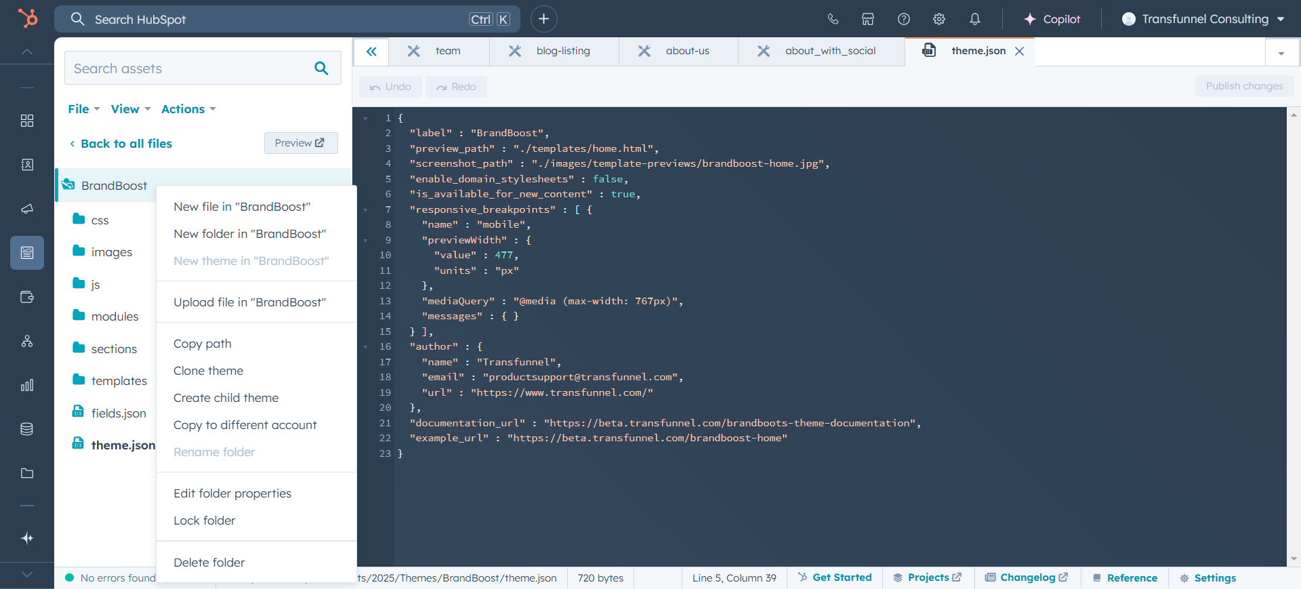
Task: Collapse the code fold at line 16
Action: tap(365, 347)
